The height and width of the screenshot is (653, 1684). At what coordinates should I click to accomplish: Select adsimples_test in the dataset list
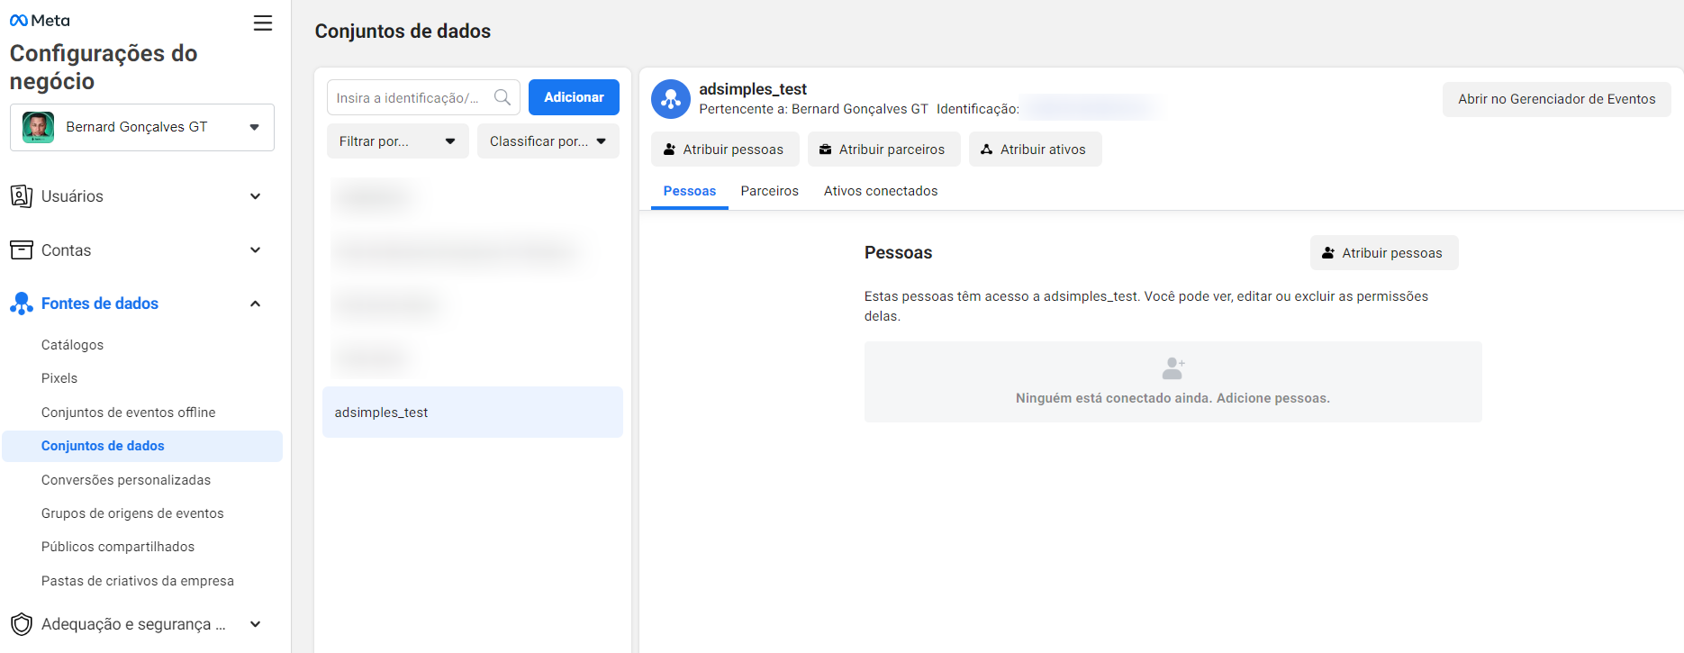tap(473, 413)
